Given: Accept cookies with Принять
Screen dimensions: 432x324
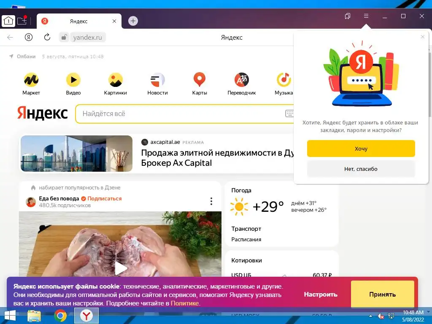Looking at the screenshot, I should tap(382, 294).
